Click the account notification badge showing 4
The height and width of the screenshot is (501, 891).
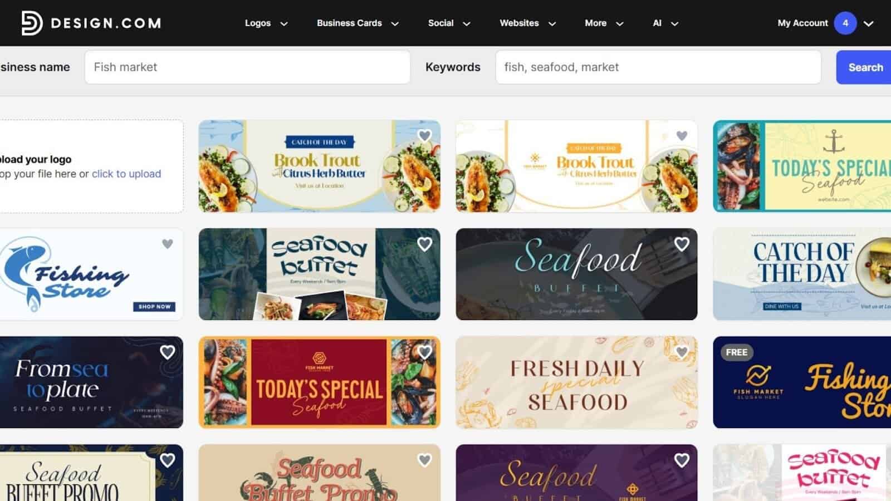click(x=845, y=23)
